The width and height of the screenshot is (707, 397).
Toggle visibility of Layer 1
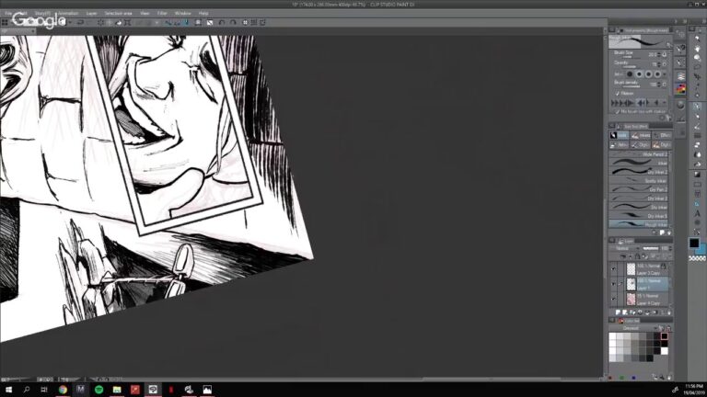pos(613,284)
